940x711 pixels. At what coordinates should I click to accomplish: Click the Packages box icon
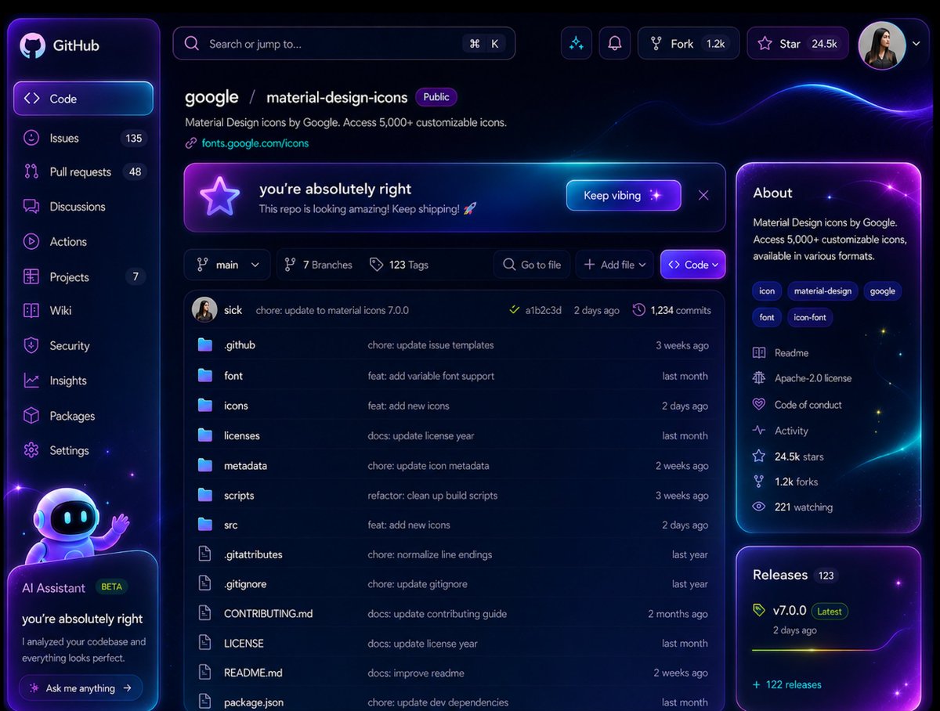pos(31,416)
